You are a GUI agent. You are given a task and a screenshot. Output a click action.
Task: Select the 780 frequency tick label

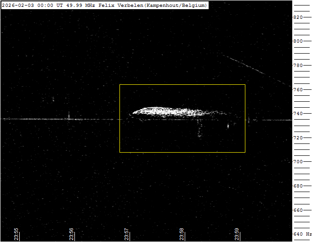coord(298,65)
